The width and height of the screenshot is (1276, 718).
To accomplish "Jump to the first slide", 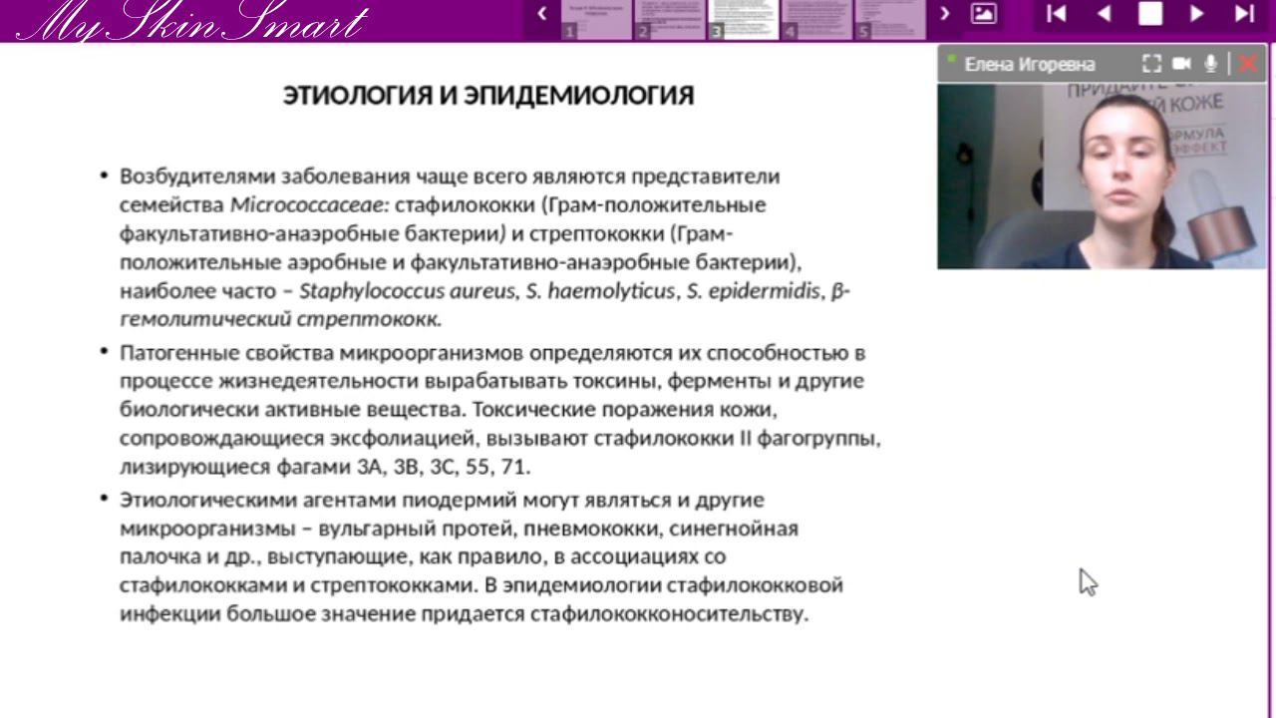I will [x=1057, y=14].
